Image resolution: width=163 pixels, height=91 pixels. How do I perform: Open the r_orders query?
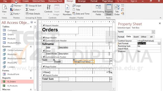11,67
